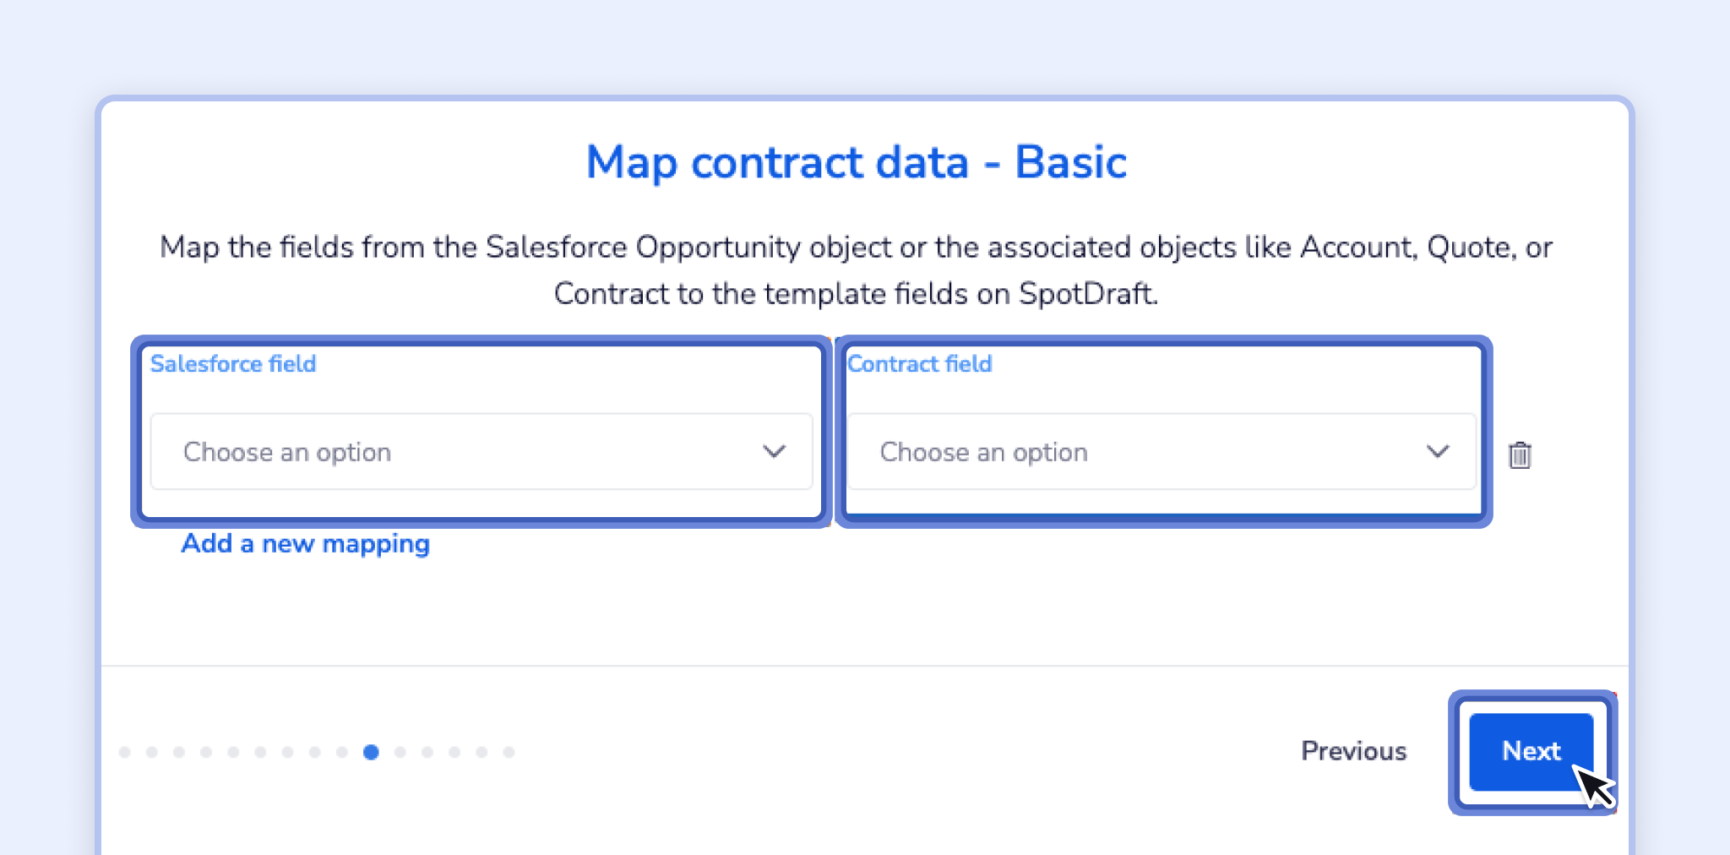
Task: Select the seventh step pagination dot
Action: 287,752
